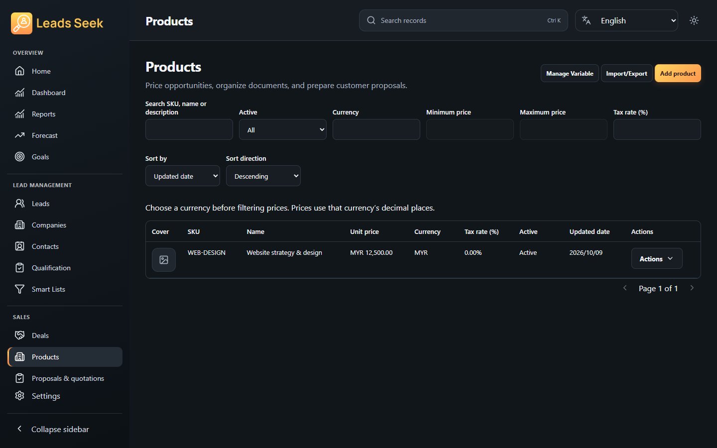Click the Add product button
The image size is (717, 448).
[678, 74]
